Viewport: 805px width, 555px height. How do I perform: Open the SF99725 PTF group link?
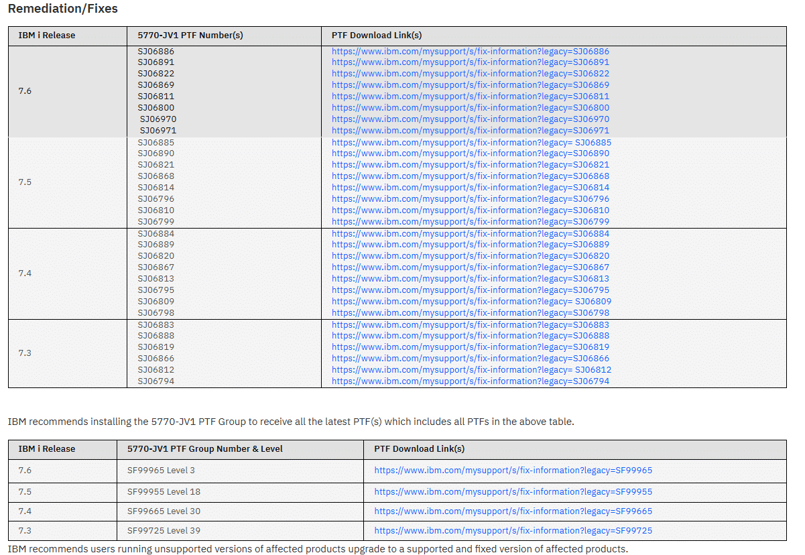[x=513, y=531]
